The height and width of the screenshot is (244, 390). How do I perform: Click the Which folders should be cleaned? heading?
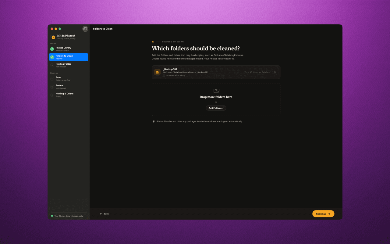coord(196,48)
